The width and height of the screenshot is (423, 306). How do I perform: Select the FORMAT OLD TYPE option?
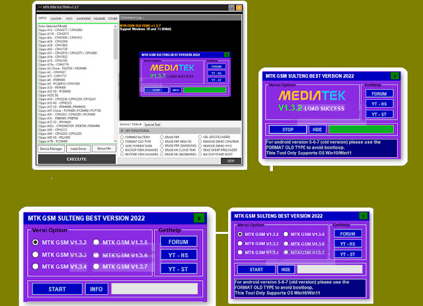(135, 141)
